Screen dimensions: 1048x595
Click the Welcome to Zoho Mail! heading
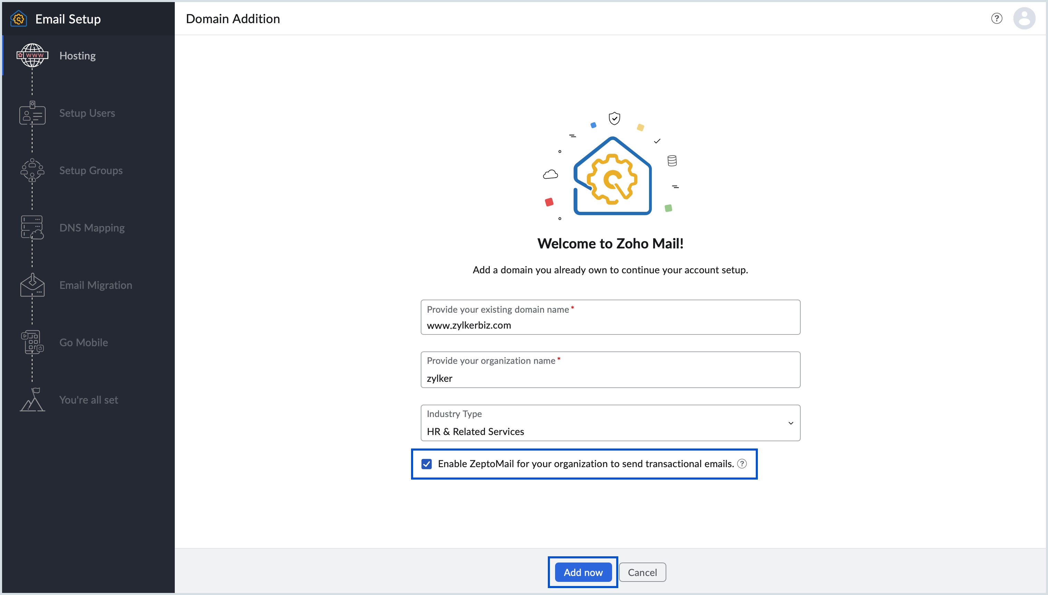[x=610, y=244]
